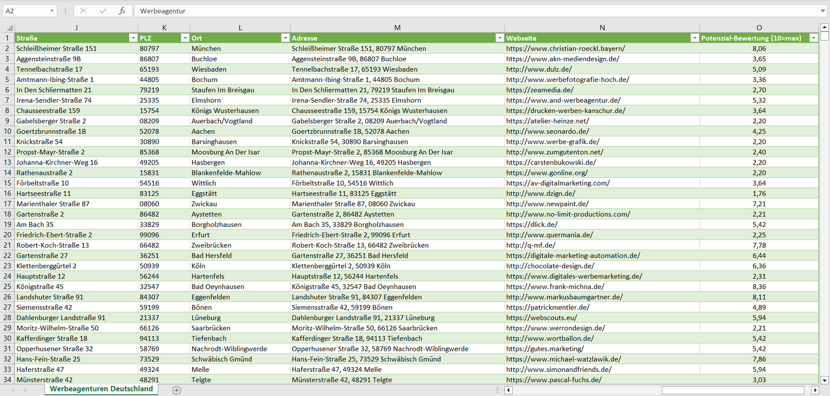Select column M header
830x396 pixels.
397,28
